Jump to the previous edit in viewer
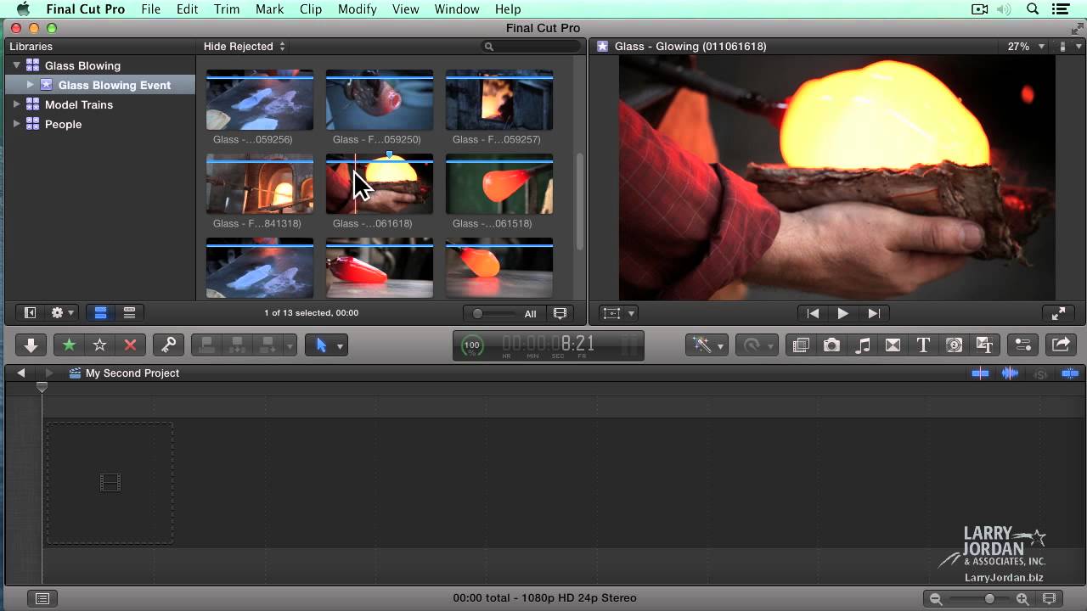This screenshot has width=1087, height=611. point(813,313)
